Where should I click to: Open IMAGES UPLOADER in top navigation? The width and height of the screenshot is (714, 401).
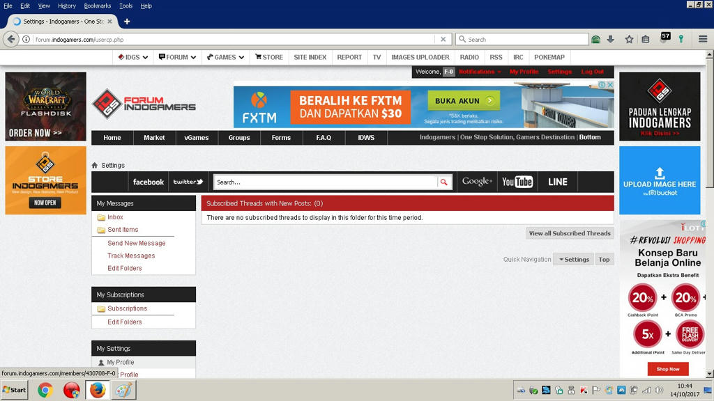pyautogui.click(x=420, y=57)
